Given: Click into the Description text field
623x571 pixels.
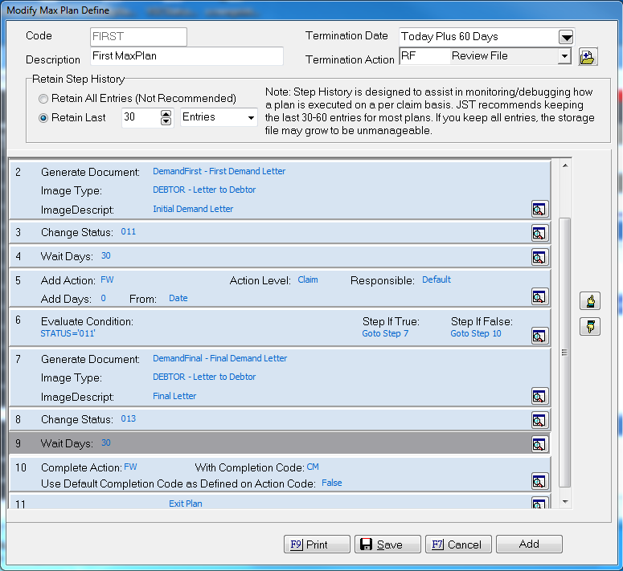Looking at the screenshot, I should 186,56.
